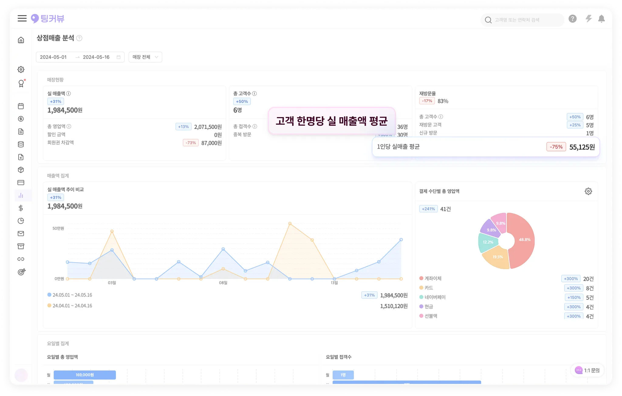Open the help question mark icon
The height and width of the screenshot is (396, 622).
(x=572, y=19)
